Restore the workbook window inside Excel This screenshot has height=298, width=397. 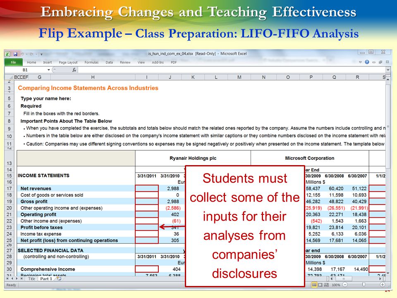[x=380, y=62]
